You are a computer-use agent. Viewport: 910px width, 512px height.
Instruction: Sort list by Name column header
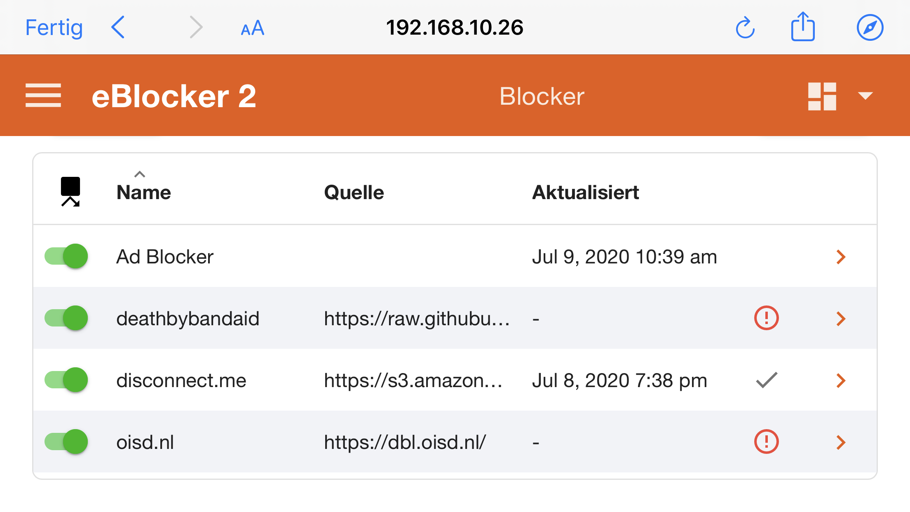[143, 193]
